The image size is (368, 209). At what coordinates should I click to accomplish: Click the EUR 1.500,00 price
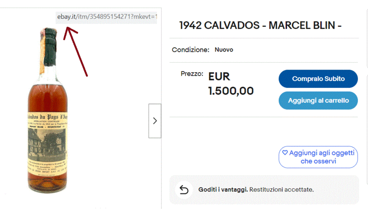(x=231, y=83)
